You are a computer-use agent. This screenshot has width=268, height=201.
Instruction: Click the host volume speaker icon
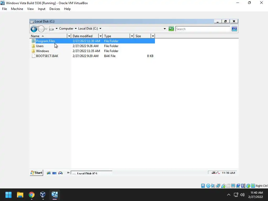click(x=242, y=195)
